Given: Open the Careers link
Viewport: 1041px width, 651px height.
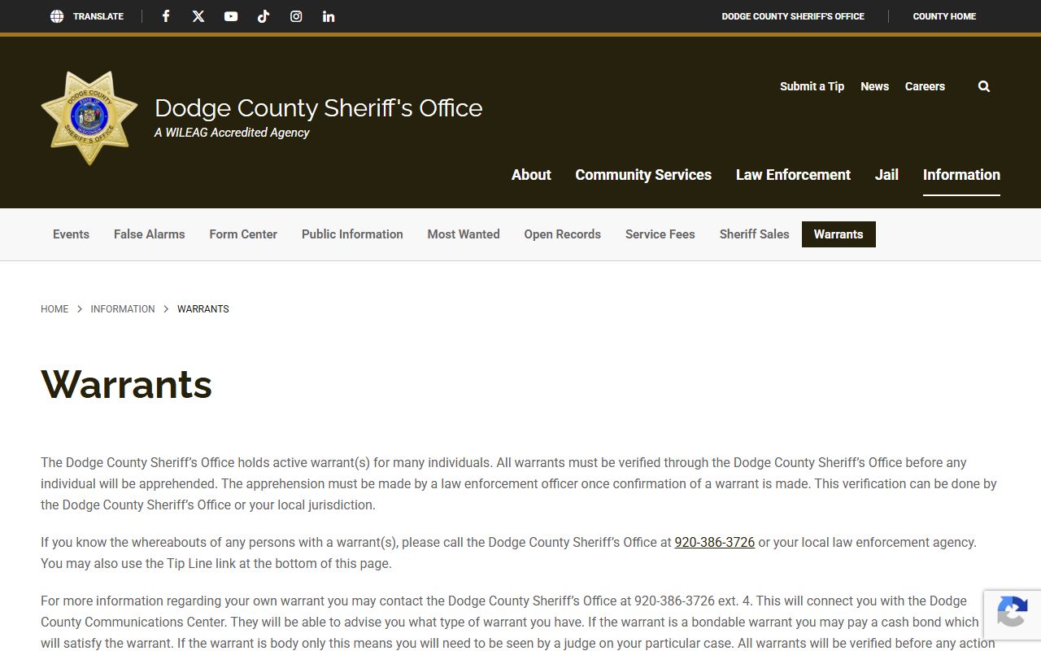Looking at the screenshot, I should pos(925,86).
